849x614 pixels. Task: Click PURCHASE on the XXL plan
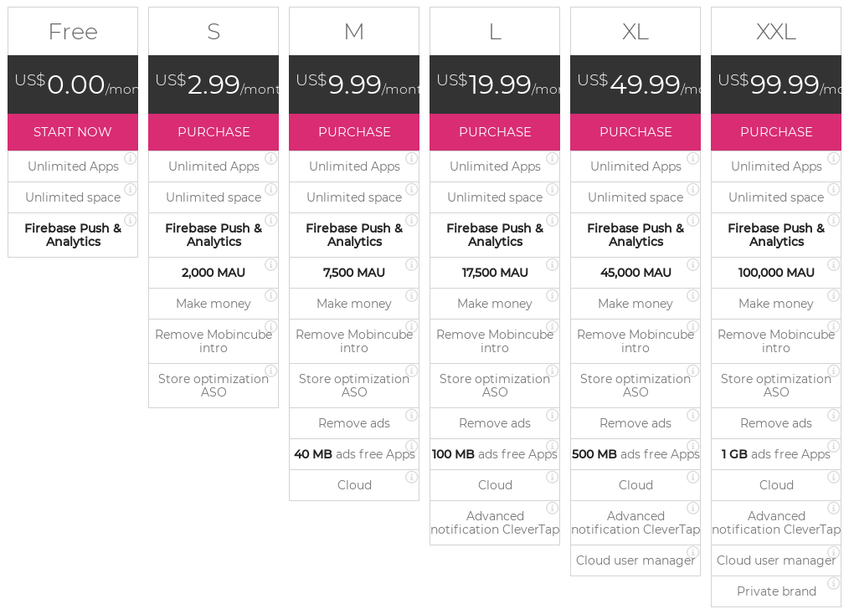(x=776, y=131)
